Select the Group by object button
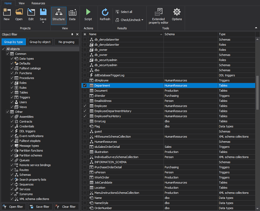This screenshot has width=260, height=211. pos(40,42)
